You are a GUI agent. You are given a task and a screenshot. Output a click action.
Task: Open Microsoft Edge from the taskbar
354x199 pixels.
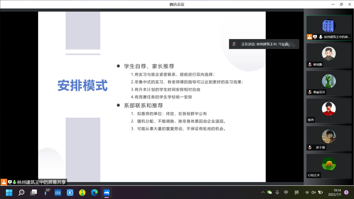(94, 193)
